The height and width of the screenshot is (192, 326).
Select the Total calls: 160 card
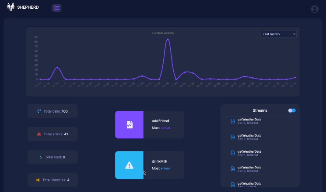(x=53, y=111)
